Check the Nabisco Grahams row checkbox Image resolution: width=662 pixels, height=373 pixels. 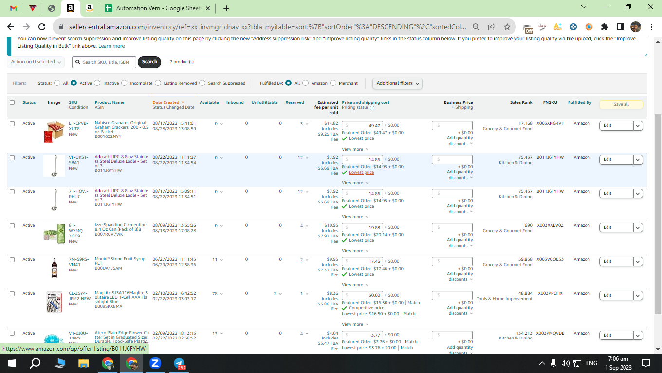point(12,124)
